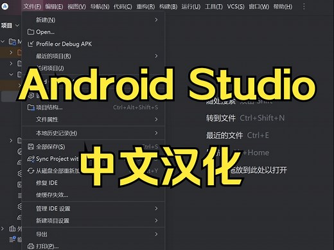Open the 工具(T) menu
Viewport: 334px width, 250px height.
(x=214, y=6)
